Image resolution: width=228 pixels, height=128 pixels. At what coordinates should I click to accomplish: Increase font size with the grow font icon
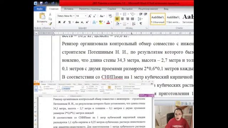coord(90,16)
